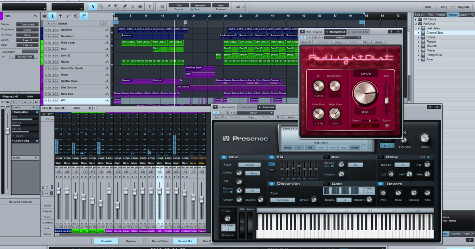Show automation with the A-curve icon
The width and height of the screenshot is (475, 249).
click(68, 16)
